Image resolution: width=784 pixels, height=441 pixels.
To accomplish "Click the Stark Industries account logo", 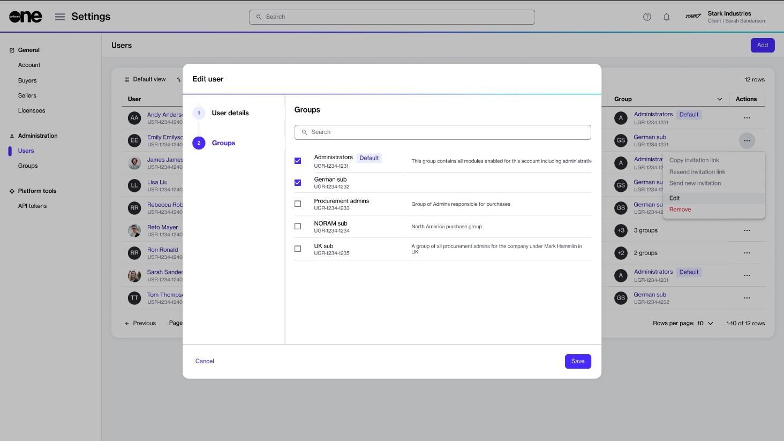I will pyautogui.click(x=693, y=17).
